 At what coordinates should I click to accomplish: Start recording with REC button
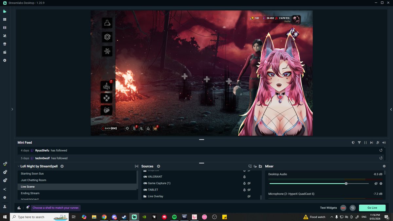tap(343, 208)
